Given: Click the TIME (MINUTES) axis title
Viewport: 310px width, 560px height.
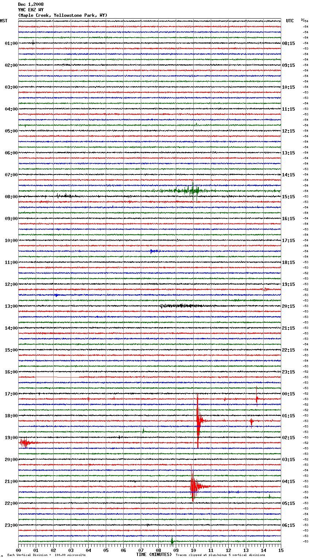Looking at the screenshot, I should (x=154, y=555).
